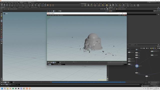Add a new pane tab beside Geometry Spreadsheet

(39, 7)
